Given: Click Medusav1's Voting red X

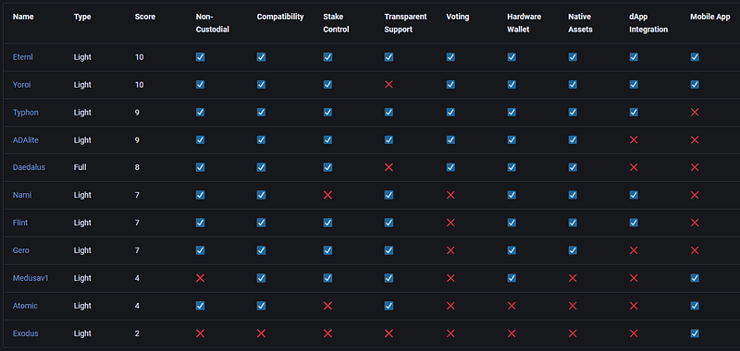Looking at the screenshot, I should [x=450, y=278].
